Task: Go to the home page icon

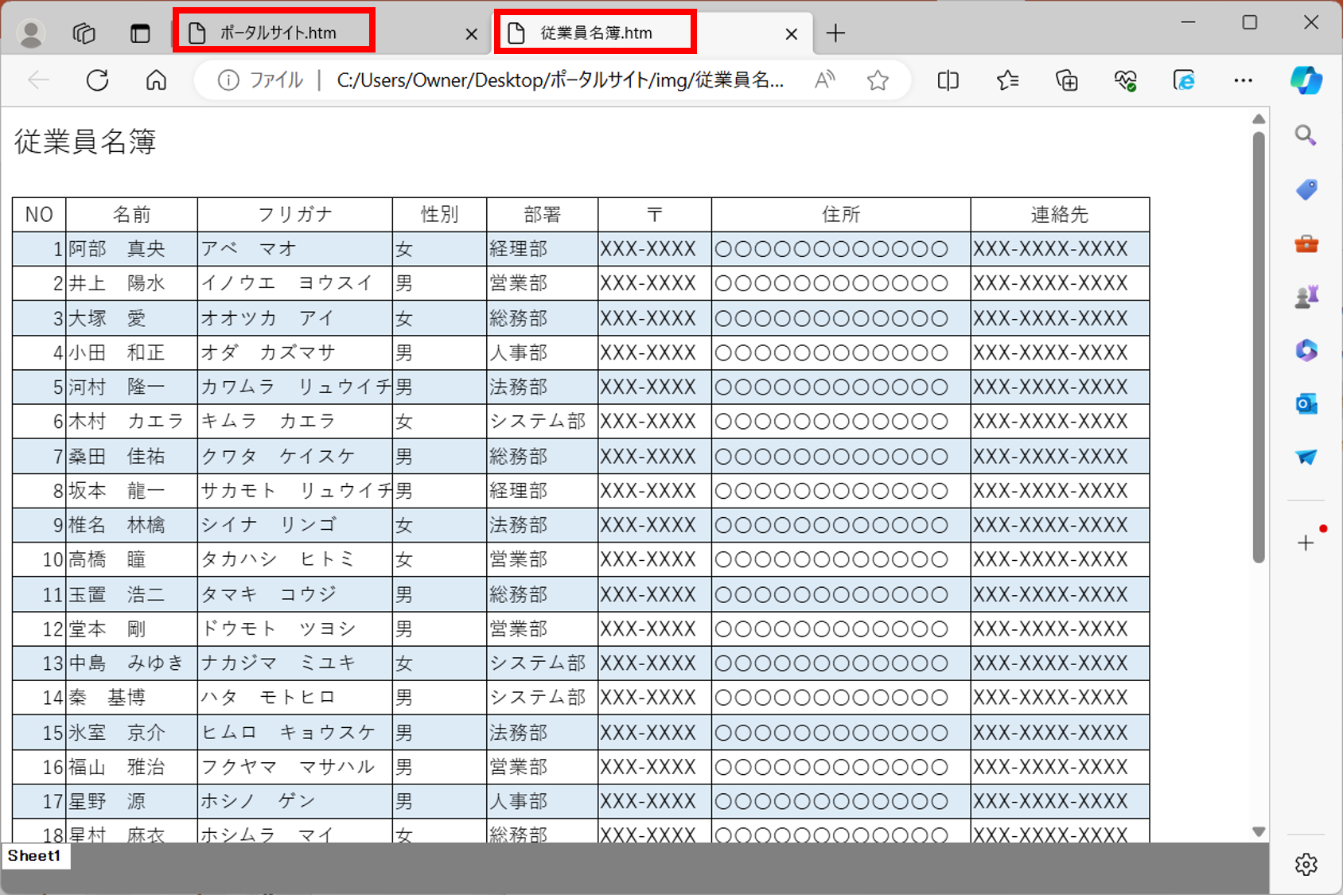Action: (156, 80)
